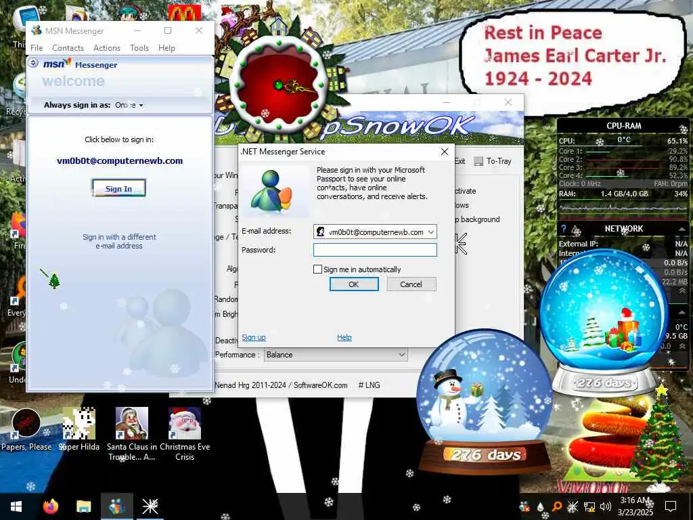Check 'Sign me in automatically'
The width and height of the screenshot is (693, 520).
coord(317,269)
